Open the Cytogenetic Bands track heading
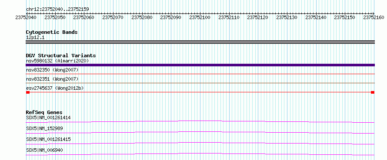Viewport: 387px width, 160px height. coord(52,32)
